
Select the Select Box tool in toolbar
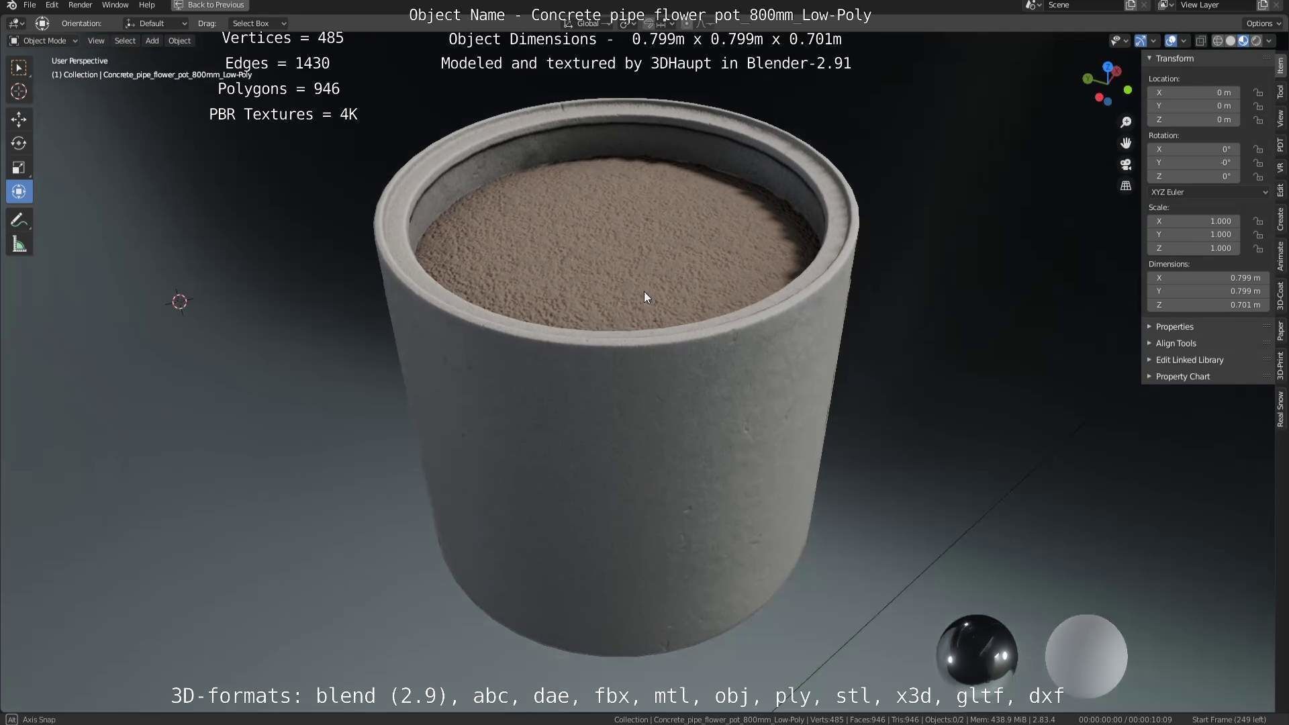[19, 67]
